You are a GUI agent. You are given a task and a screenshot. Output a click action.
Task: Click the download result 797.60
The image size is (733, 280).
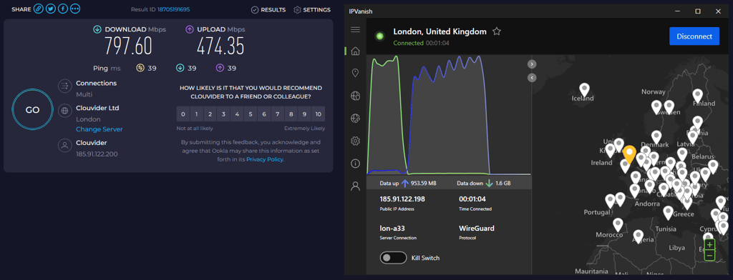[x=128, y=46]
